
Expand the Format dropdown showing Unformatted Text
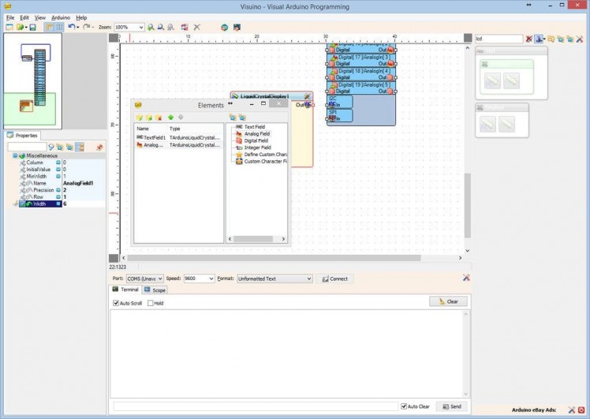point(308,279)
